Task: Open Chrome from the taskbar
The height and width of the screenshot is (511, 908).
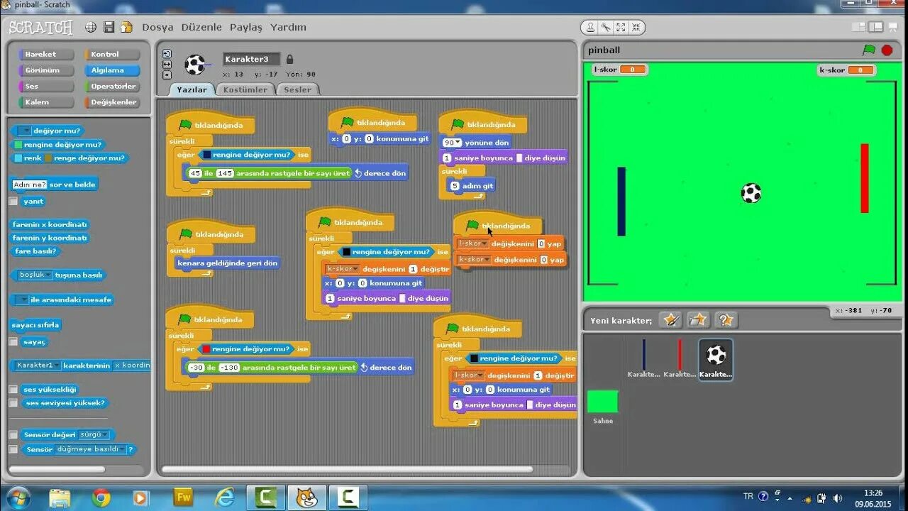Action: point(101,498)
